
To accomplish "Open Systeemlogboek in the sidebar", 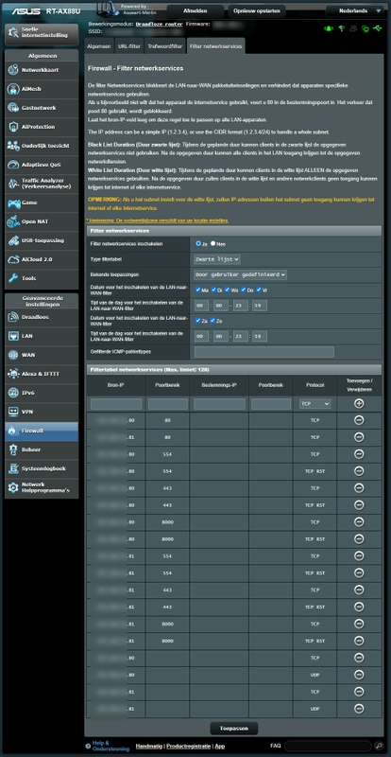I will (42, 468).
